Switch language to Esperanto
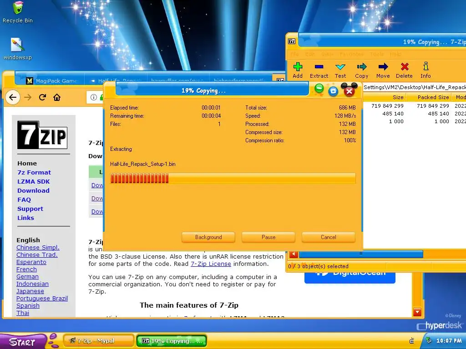The height and width of the screenshot is (349, 466). point(31,262)
